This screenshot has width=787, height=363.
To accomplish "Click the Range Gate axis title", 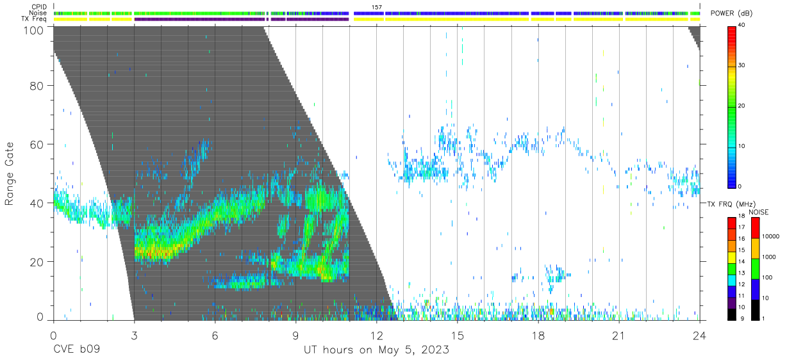I will tap(10, 173).
